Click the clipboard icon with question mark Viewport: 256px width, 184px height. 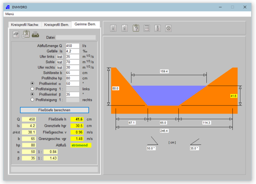(136, 28)
